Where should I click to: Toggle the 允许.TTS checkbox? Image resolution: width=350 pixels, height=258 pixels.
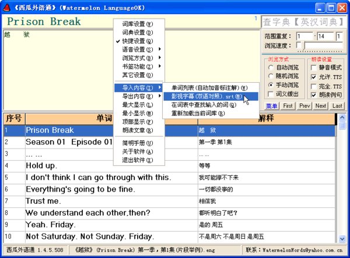314,77
